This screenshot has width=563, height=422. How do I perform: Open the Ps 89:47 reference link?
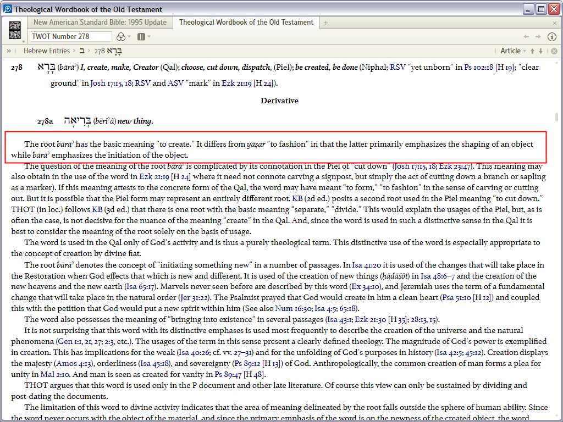(x=228, y=374)
